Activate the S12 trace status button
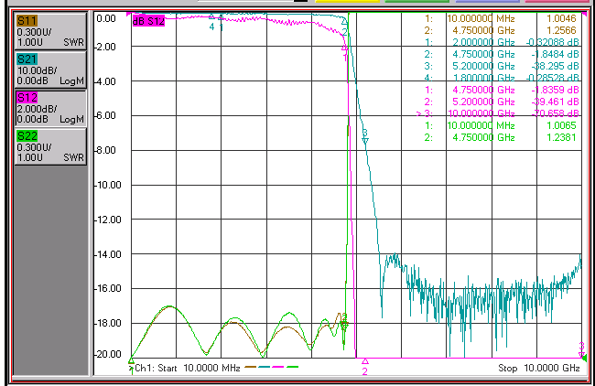 pos(50,108)
